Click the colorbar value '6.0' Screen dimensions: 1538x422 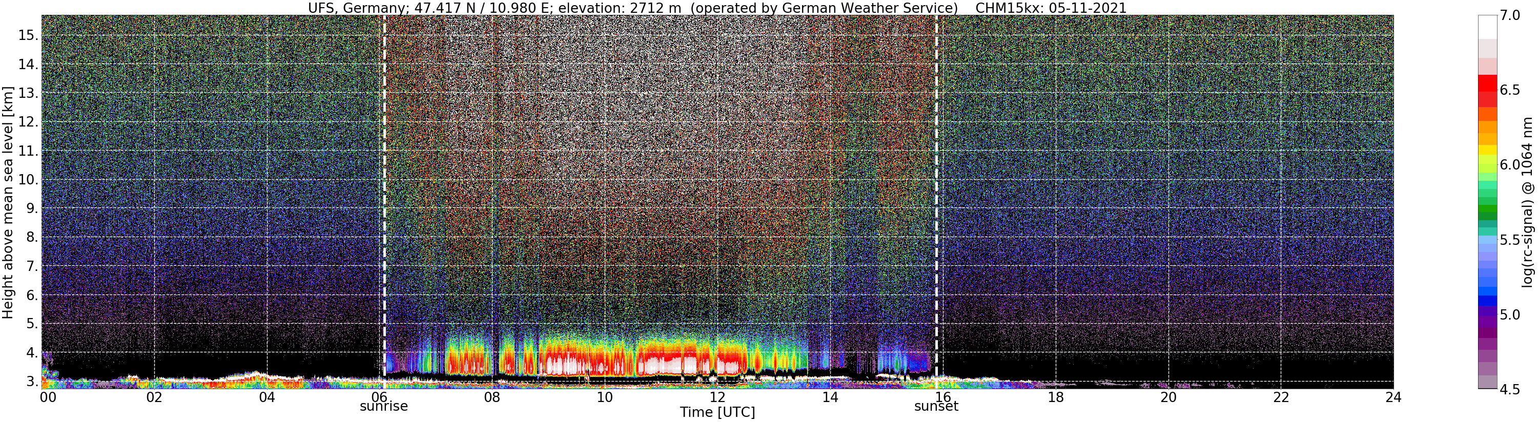(1510, 165)
